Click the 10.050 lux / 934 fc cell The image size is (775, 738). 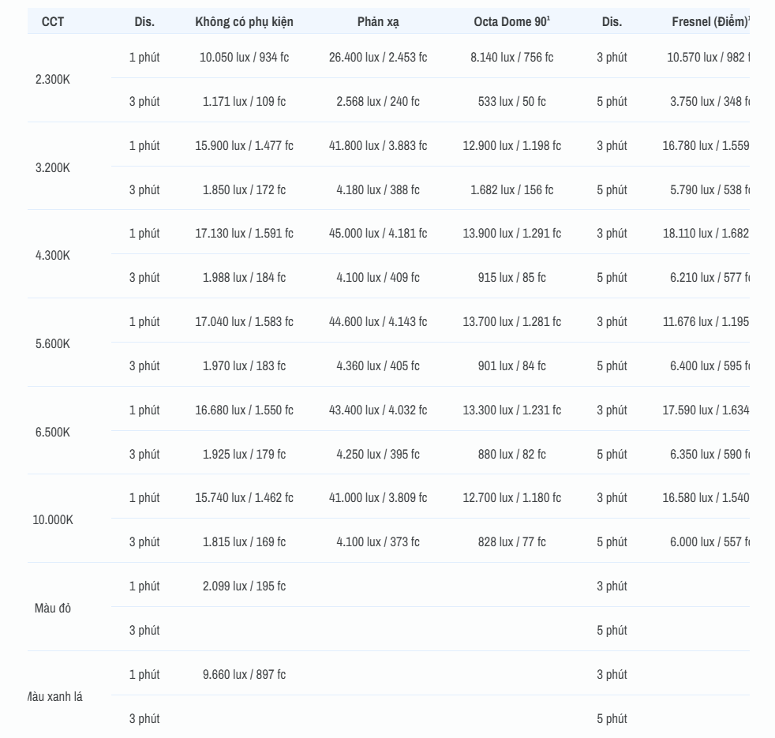tap(244, 57)
